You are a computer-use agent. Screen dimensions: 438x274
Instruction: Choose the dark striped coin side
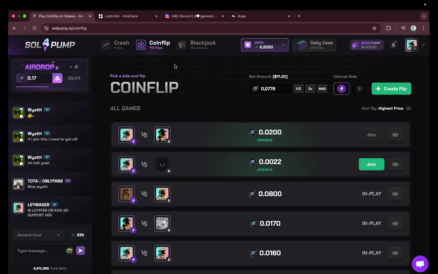(359, 89)
